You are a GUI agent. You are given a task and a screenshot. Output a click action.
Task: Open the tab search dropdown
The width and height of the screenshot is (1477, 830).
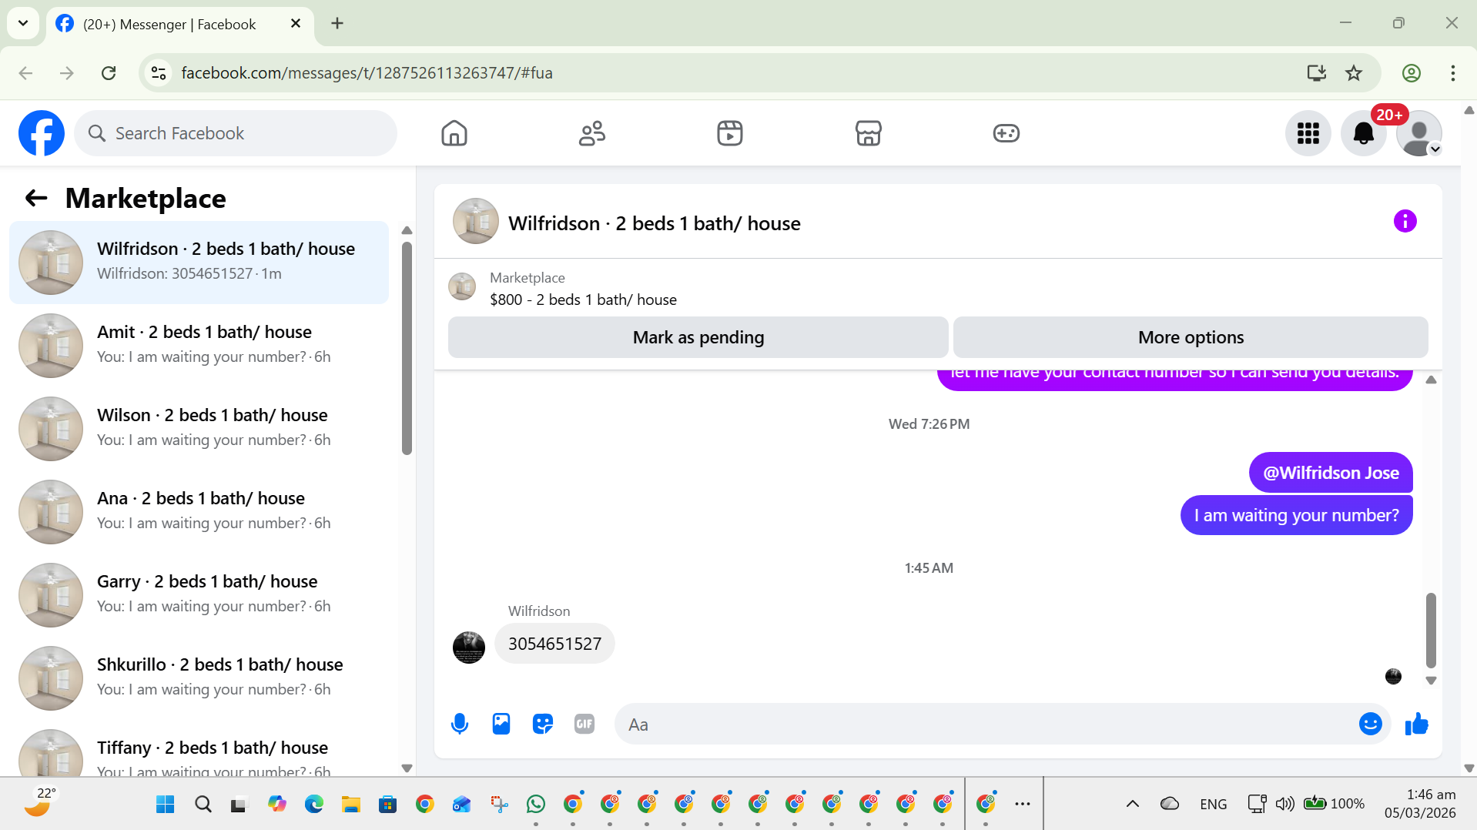click(x=23, y=23)
